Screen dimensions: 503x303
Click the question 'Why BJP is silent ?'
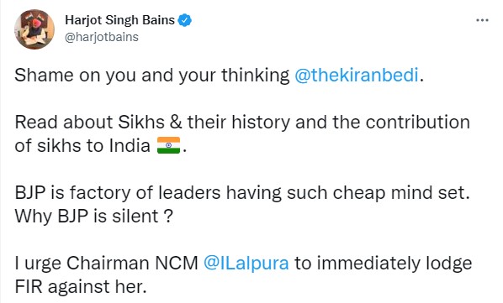click(94, 217)
